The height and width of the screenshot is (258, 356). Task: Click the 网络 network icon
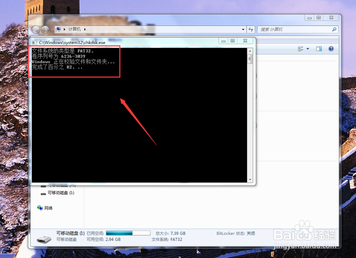(x=40, y=208)
